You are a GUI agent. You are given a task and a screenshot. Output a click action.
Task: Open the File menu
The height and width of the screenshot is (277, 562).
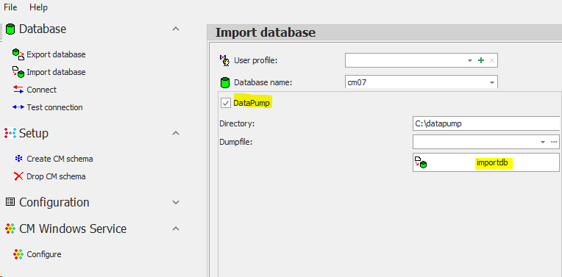(x=10, y=7)
